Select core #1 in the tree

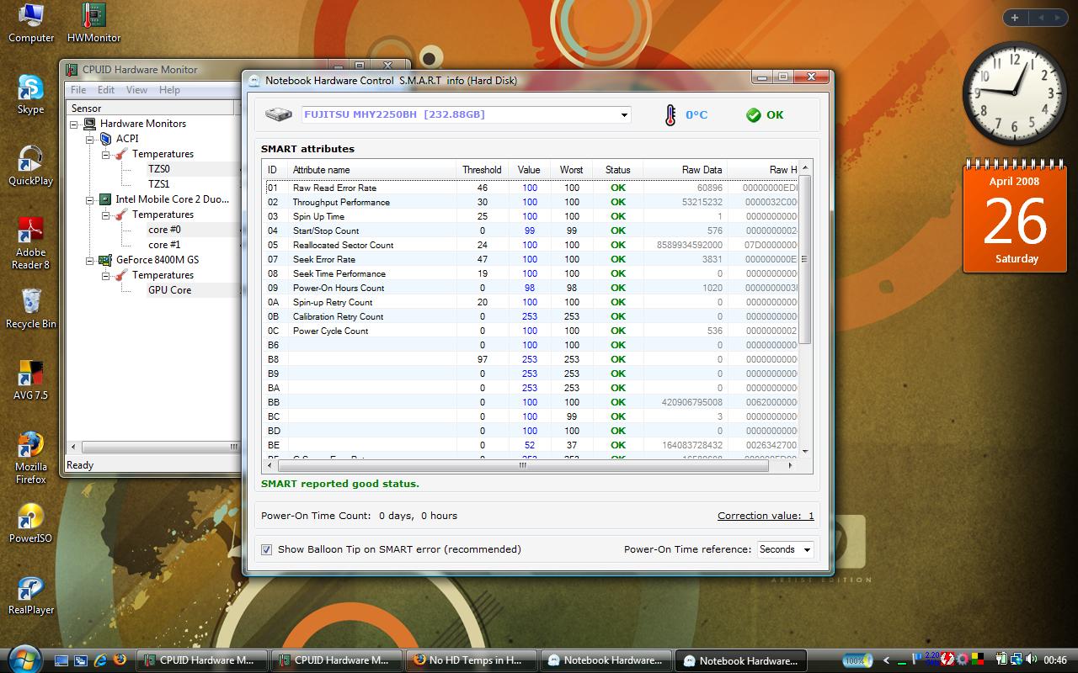pos(164,245)
